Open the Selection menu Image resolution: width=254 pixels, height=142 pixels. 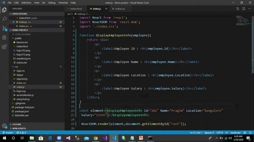[x=26, y=3]
